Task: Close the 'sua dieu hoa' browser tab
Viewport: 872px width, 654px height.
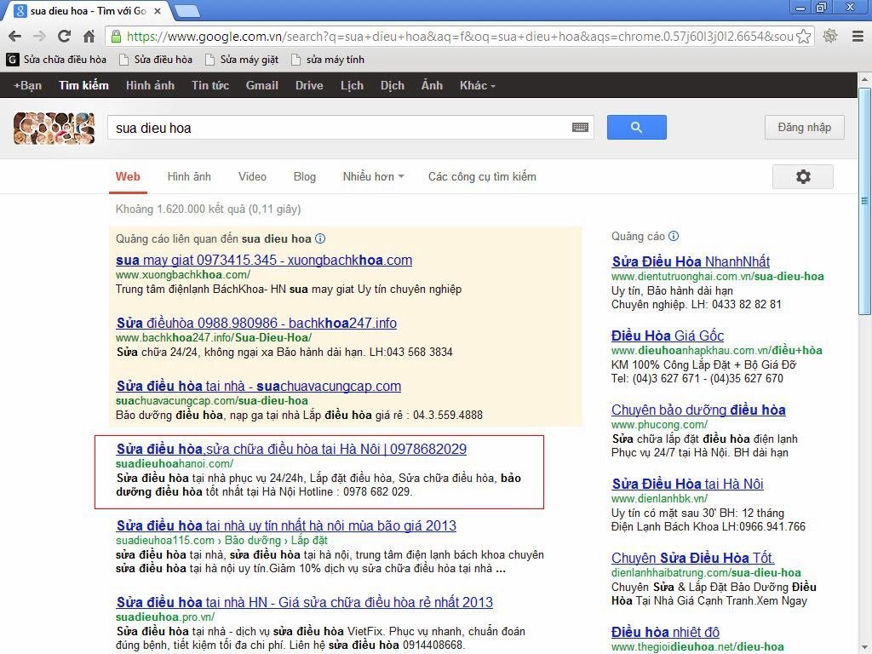Action: pyautogui.click(x=158, y=10)
